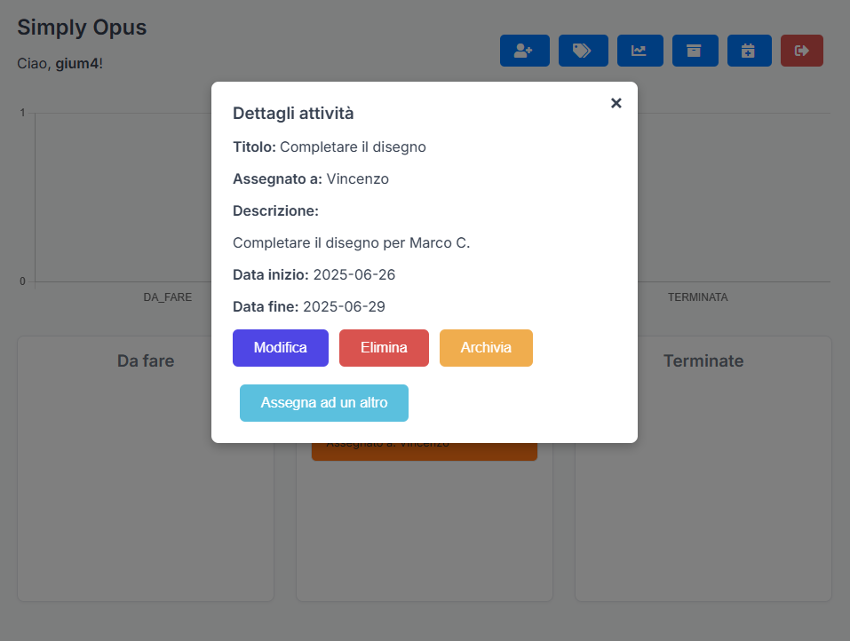850x641 pixels.
Task: Click the Assegna ad un altro button
Action: point(323,403)
